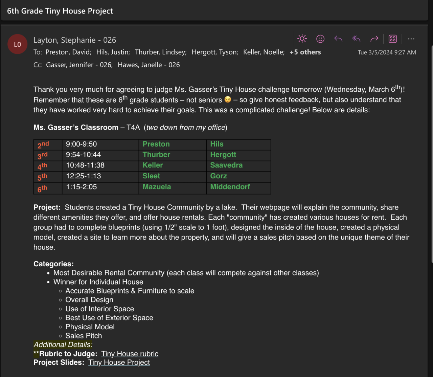Click Cc recipient Hawes, Janelle - 026
This screenshot has height=377, width=433.
[x=149, y=65]
